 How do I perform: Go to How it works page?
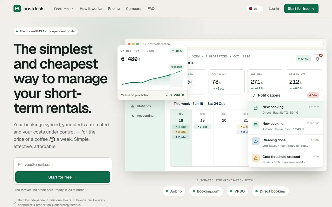pyautogui.click(x=91, y=9)
